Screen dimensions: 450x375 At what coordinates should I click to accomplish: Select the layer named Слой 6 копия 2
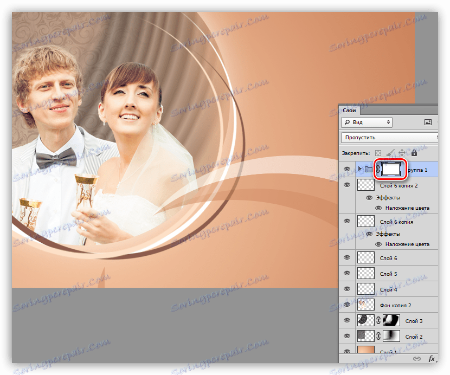(398, 186)
